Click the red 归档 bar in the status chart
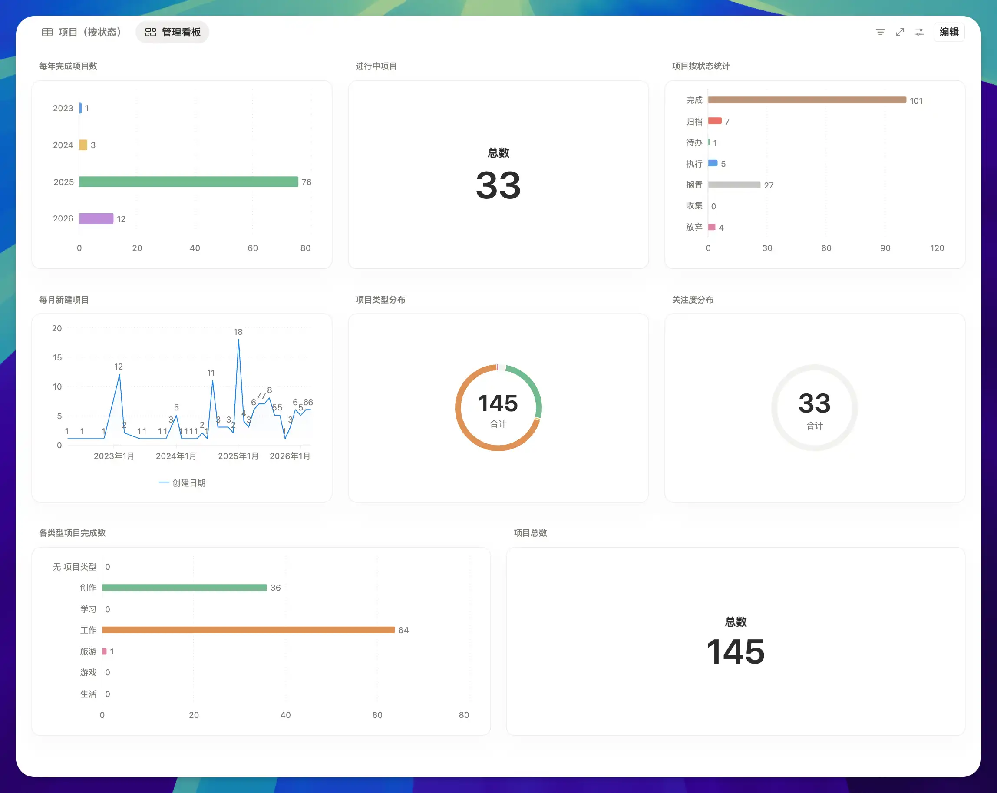 (x=714, y=121)
